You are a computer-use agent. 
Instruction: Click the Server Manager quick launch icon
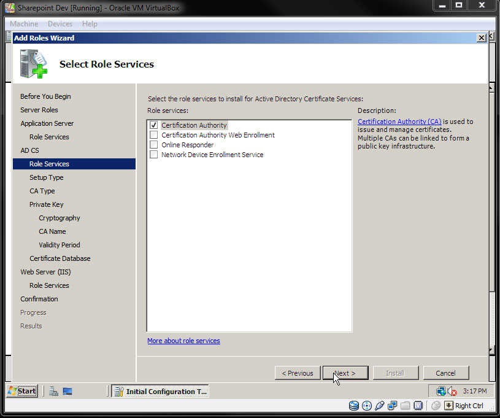pos(53,391)
